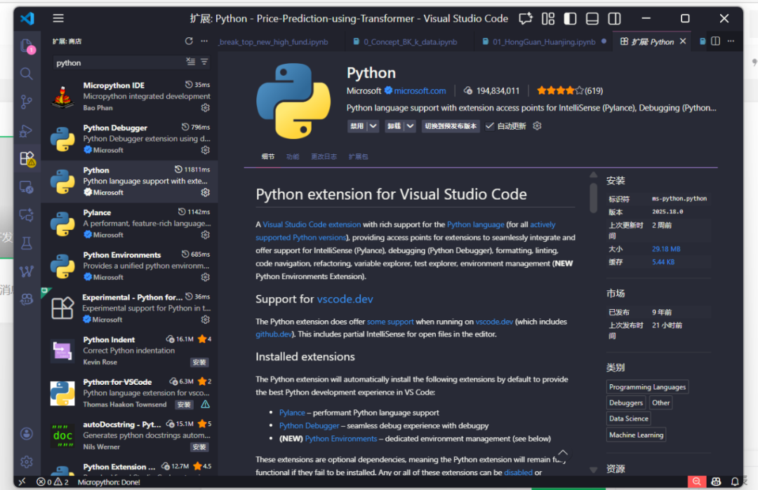
Task: Open the Search view in the activity bar
Action: [26, 73]
